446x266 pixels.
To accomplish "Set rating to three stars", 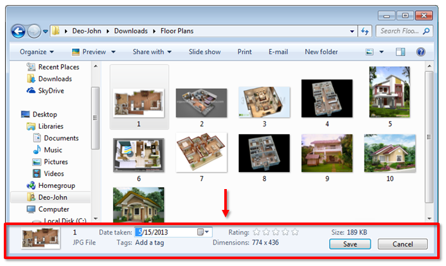I will [275, 232].
